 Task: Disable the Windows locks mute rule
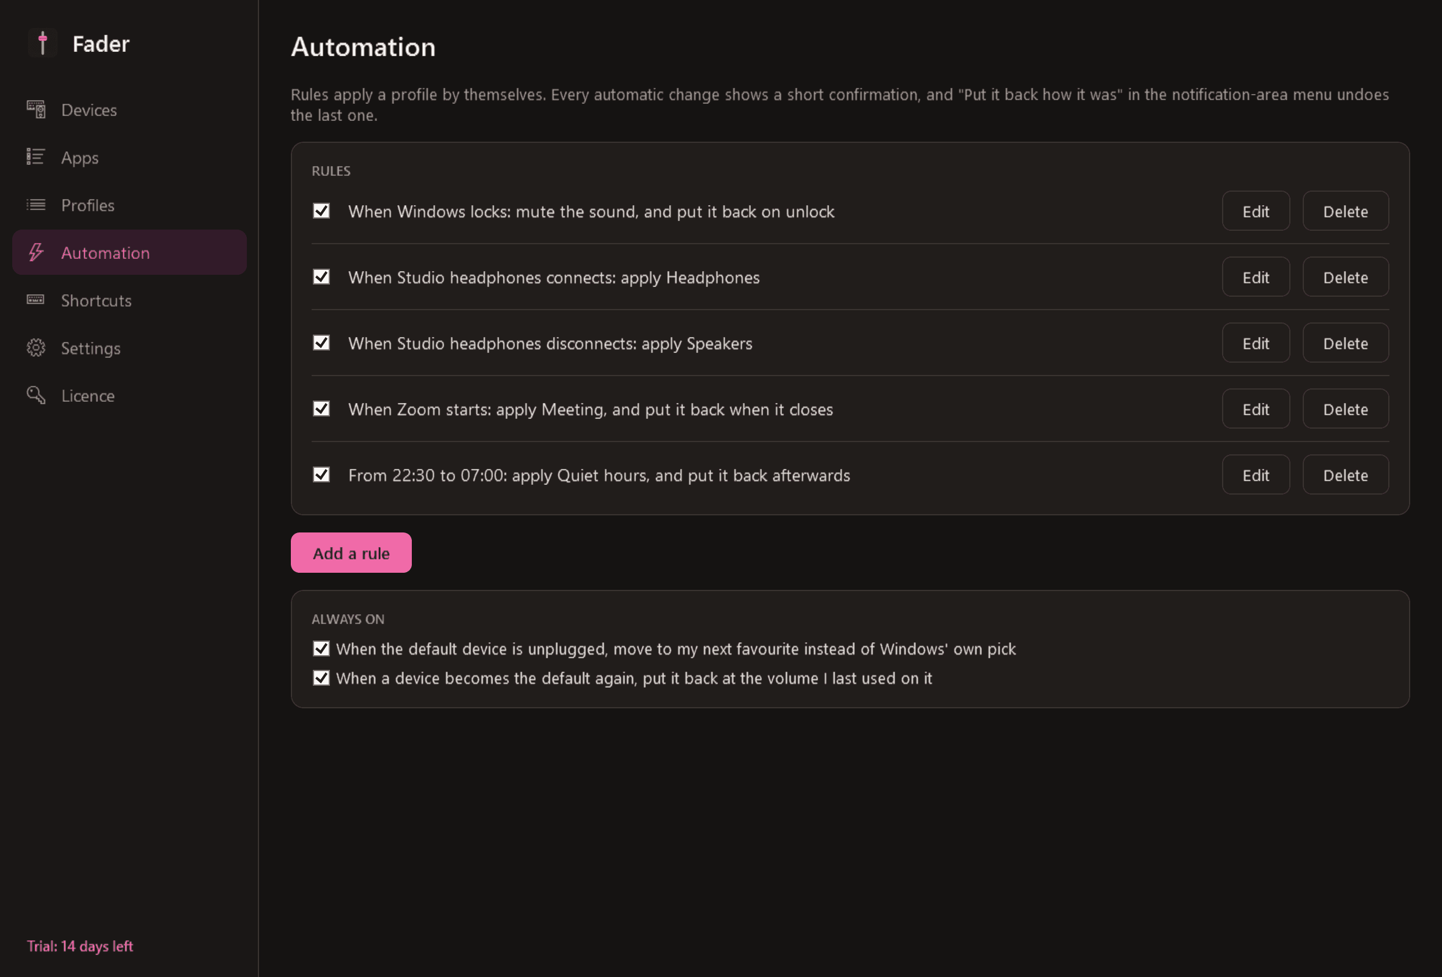[x=321, y=211]
